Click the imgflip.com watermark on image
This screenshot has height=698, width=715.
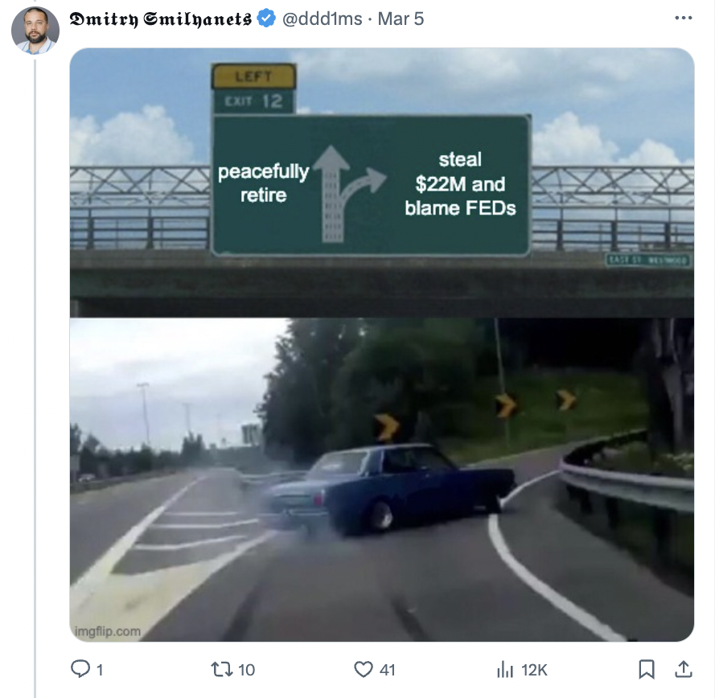tap(108, 631)
